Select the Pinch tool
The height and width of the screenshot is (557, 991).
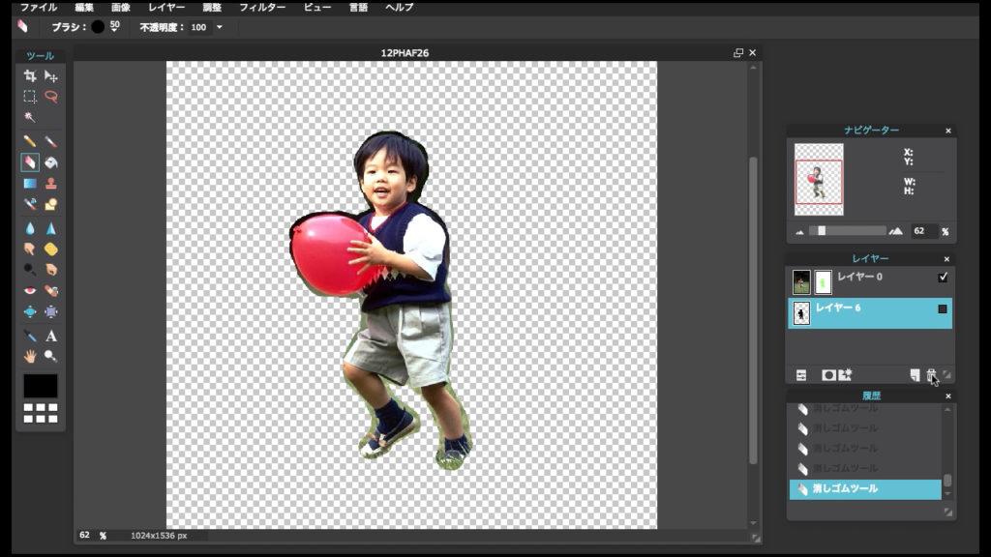point(50,311)
